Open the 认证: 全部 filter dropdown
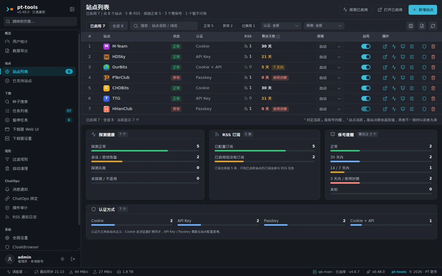This screenshot has width=442, height=276. (281, 26)
